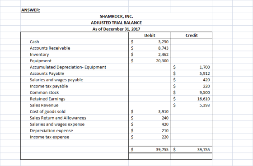
Task: Select the Debit column header
Action: point(150,36)
